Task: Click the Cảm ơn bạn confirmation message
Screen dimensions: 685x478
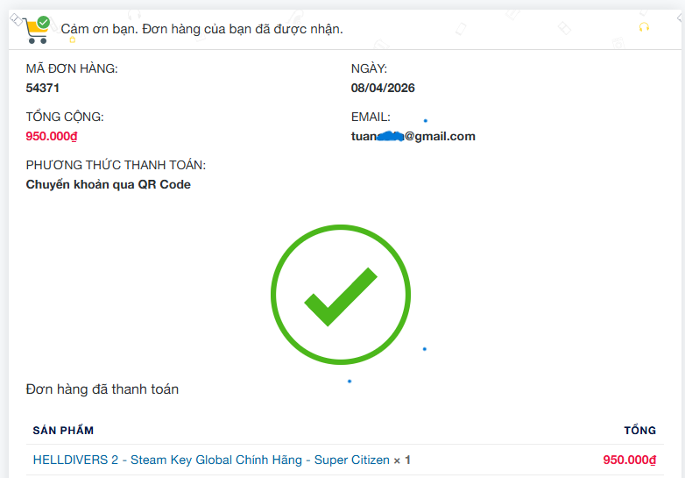Action: (x=201, y=29)
